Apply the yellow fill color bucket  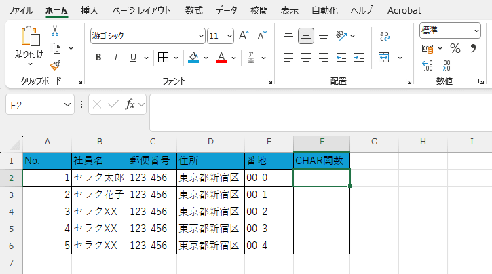[x=193, y=58]
